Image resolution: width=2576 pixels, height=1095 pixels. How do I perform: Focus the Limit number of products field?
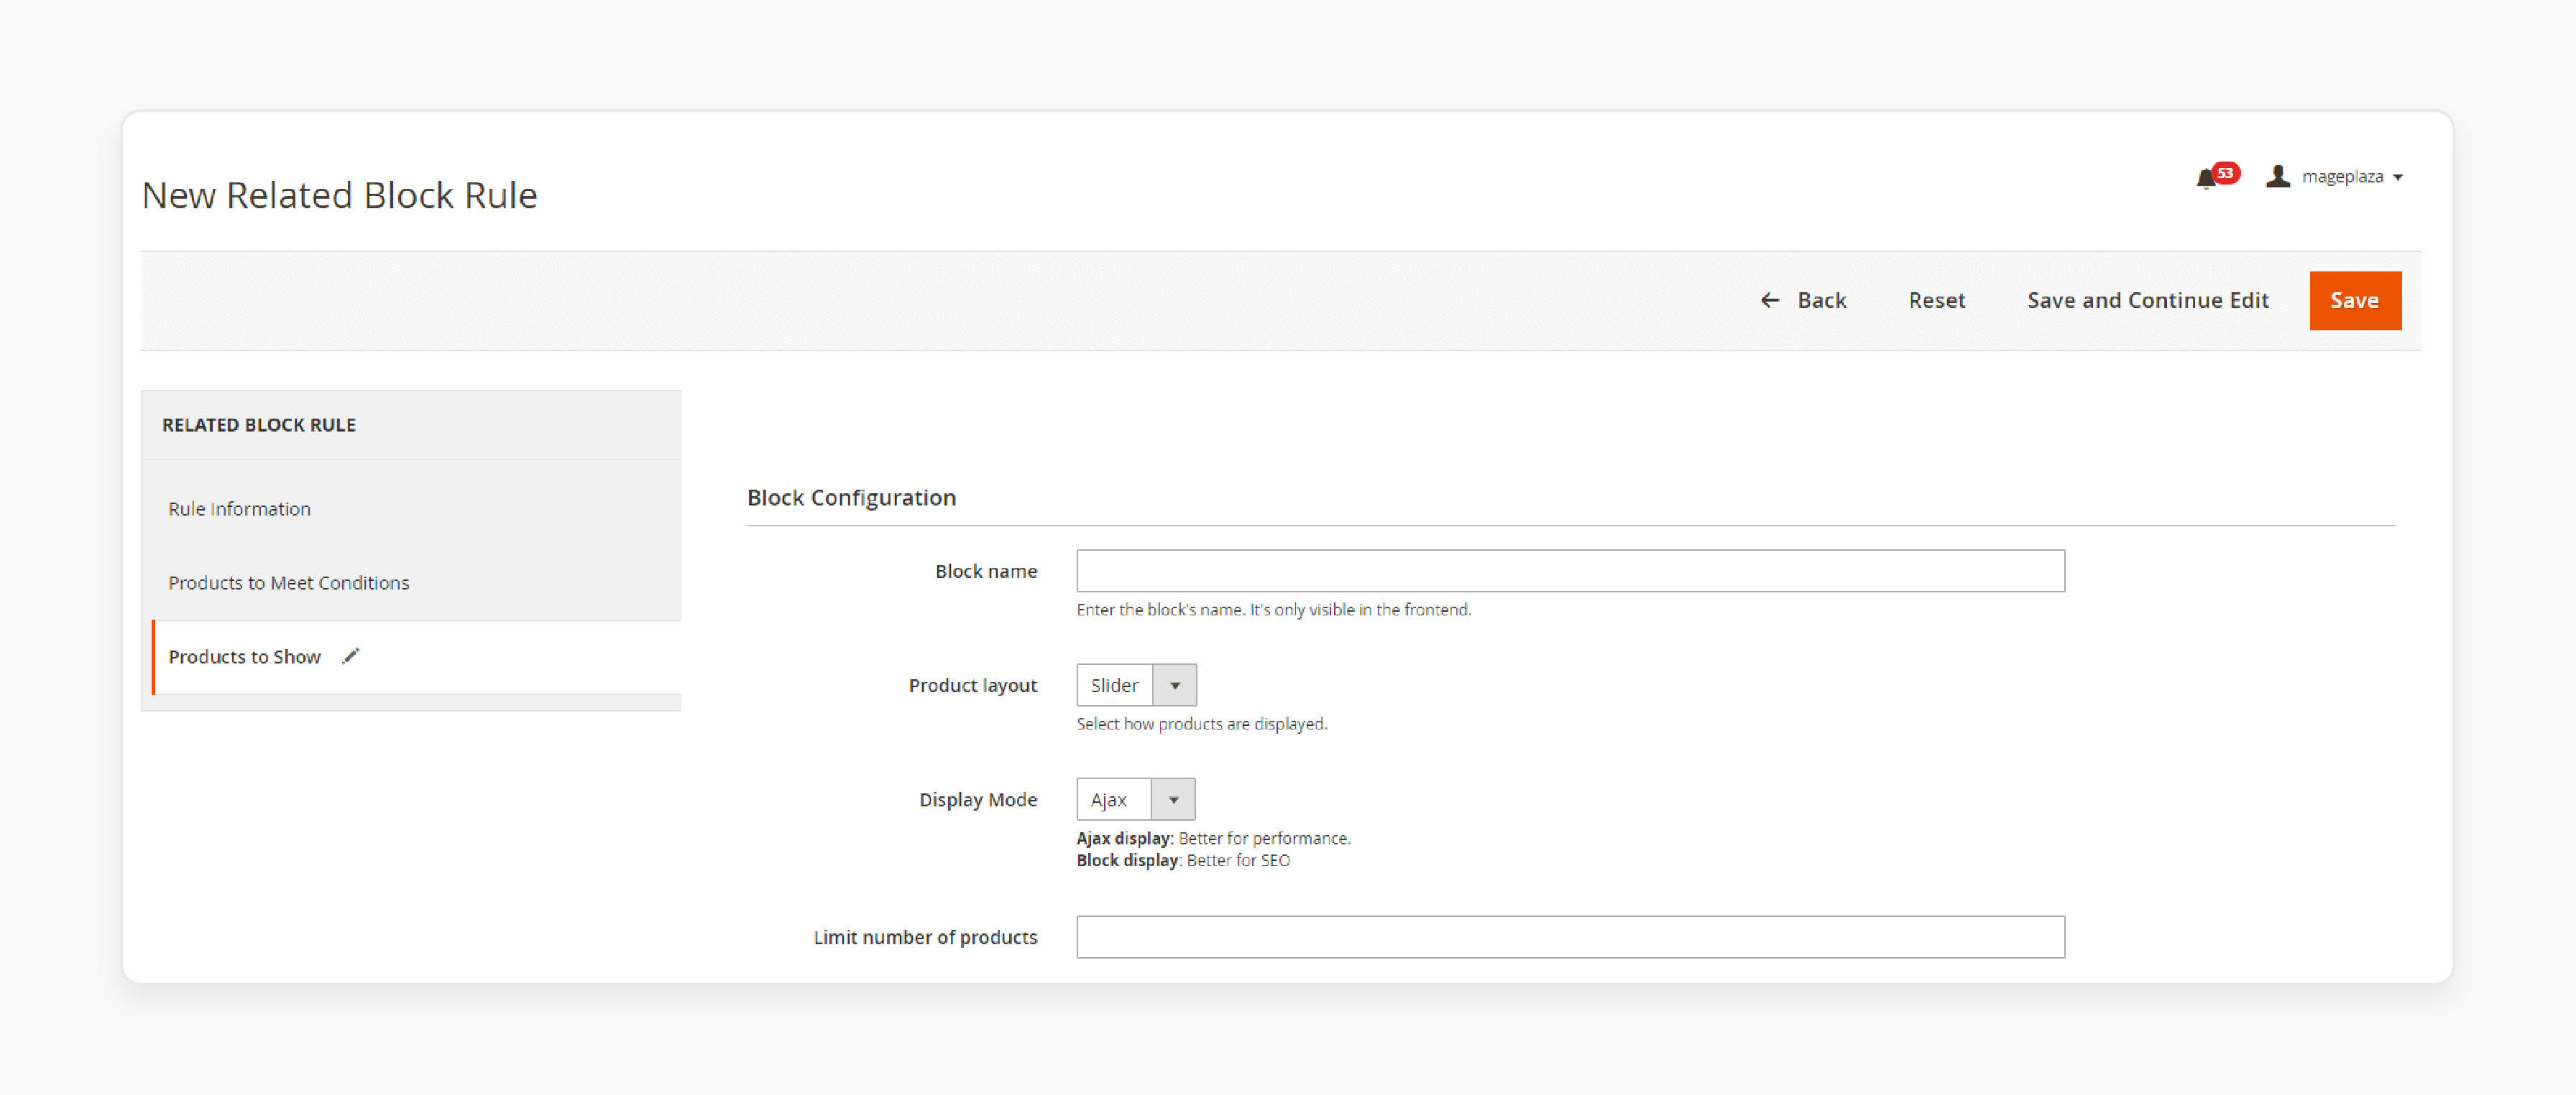pyautogui.click(x=1570, y=937)
